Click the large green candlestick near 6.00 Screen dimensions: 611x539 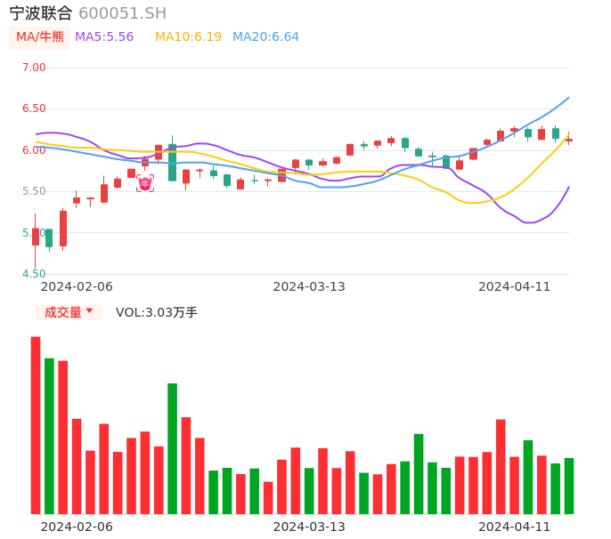click(172, 162)
